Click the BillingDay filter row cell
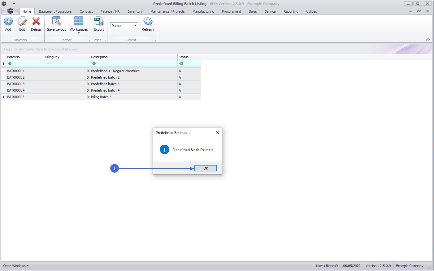Image resolution: width=434 pixels, height=271 pixels. pyautogui.click(x=67, y=63)
